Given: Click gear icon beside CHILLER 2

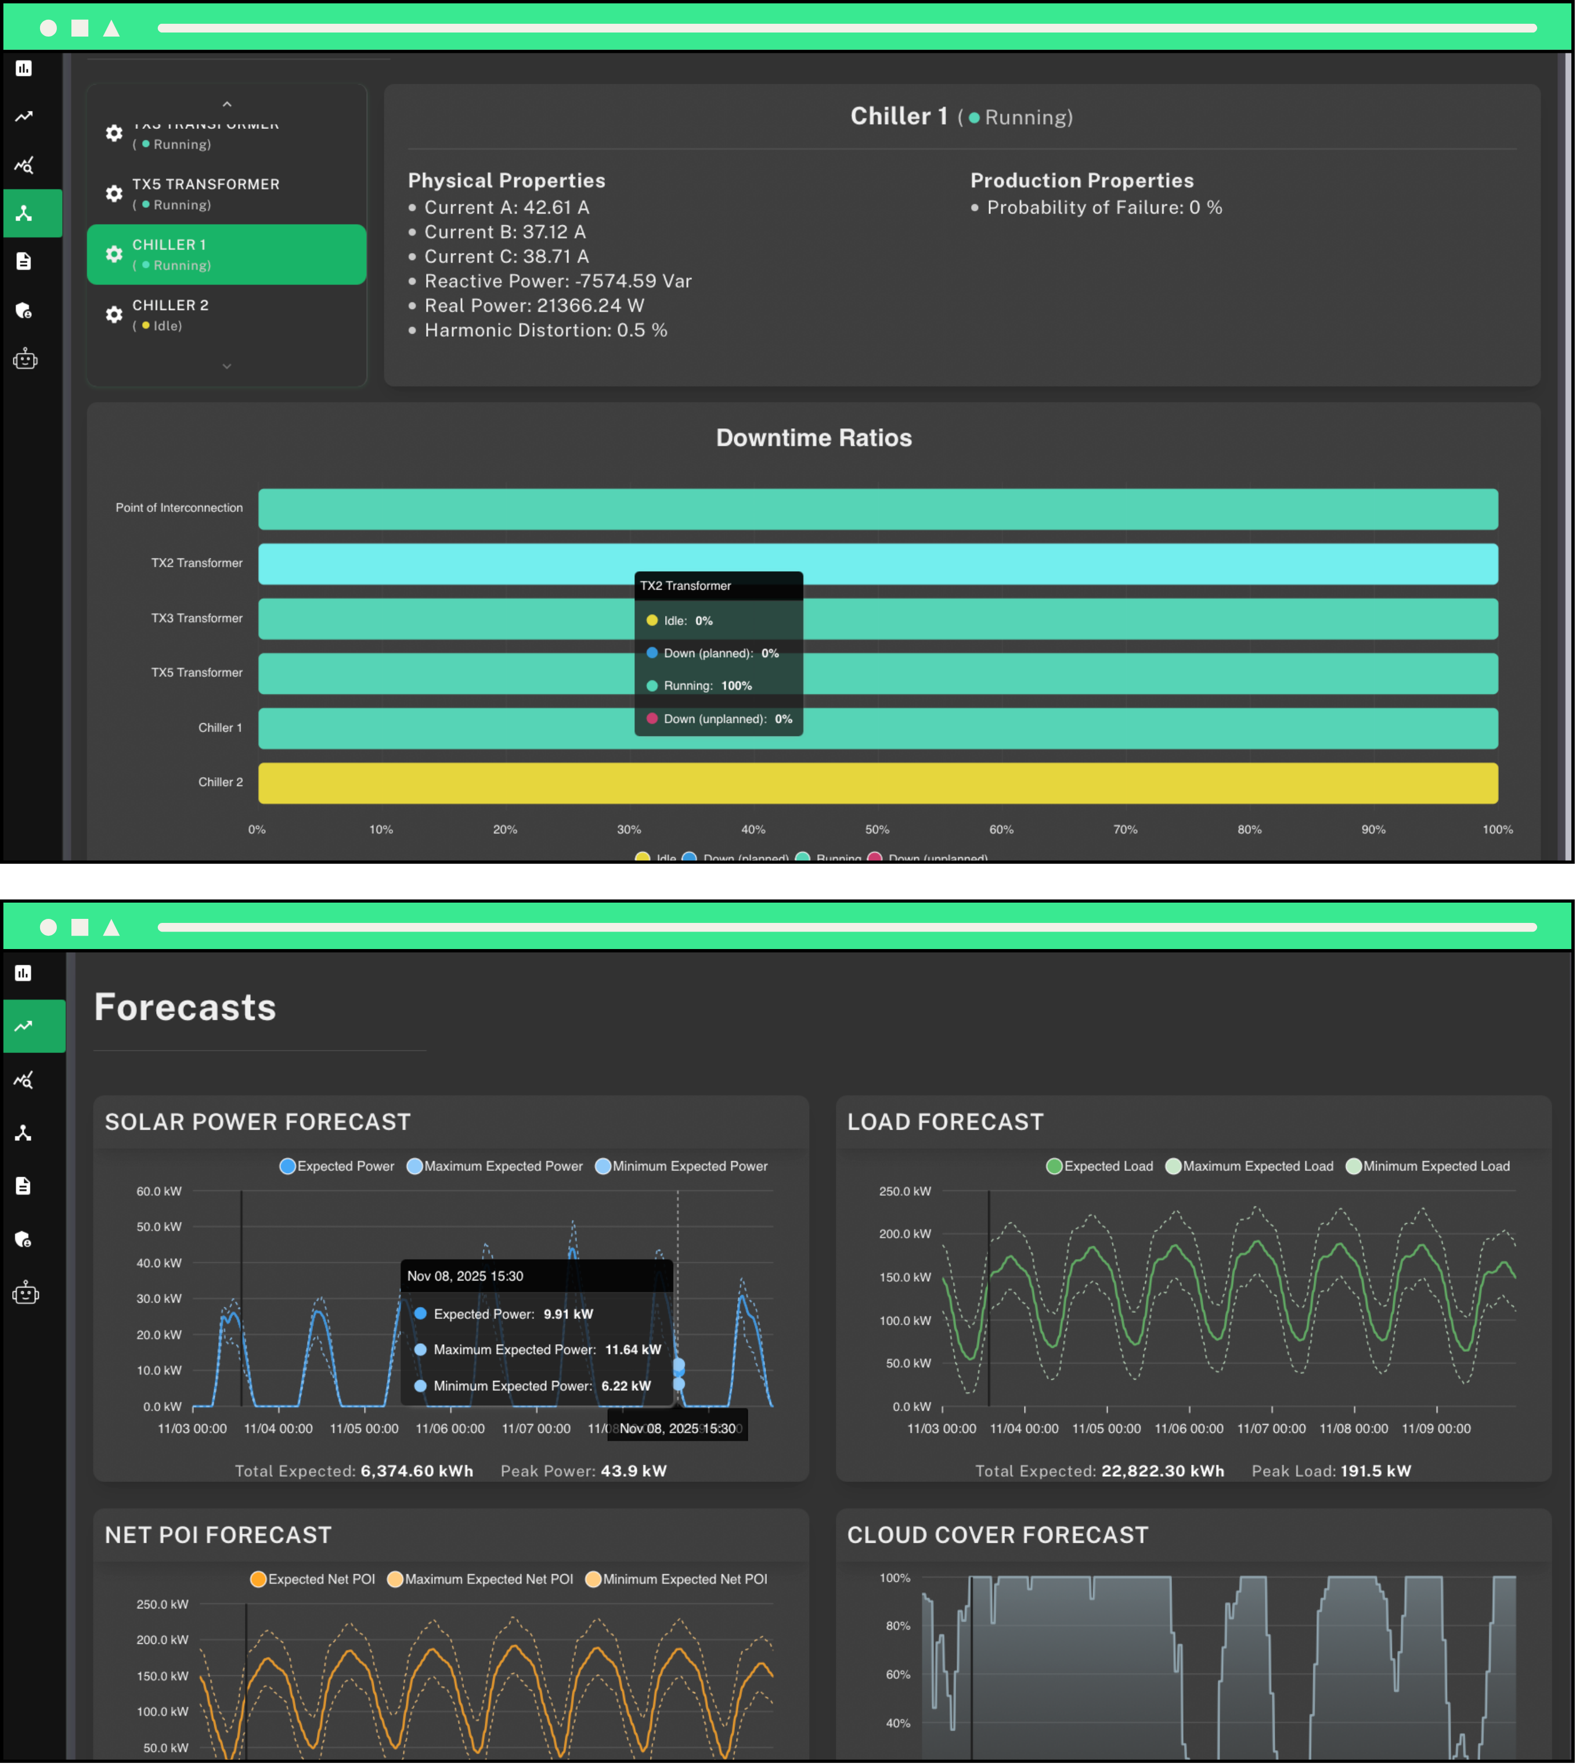Looking at the screenshot, I should (114, 315).
